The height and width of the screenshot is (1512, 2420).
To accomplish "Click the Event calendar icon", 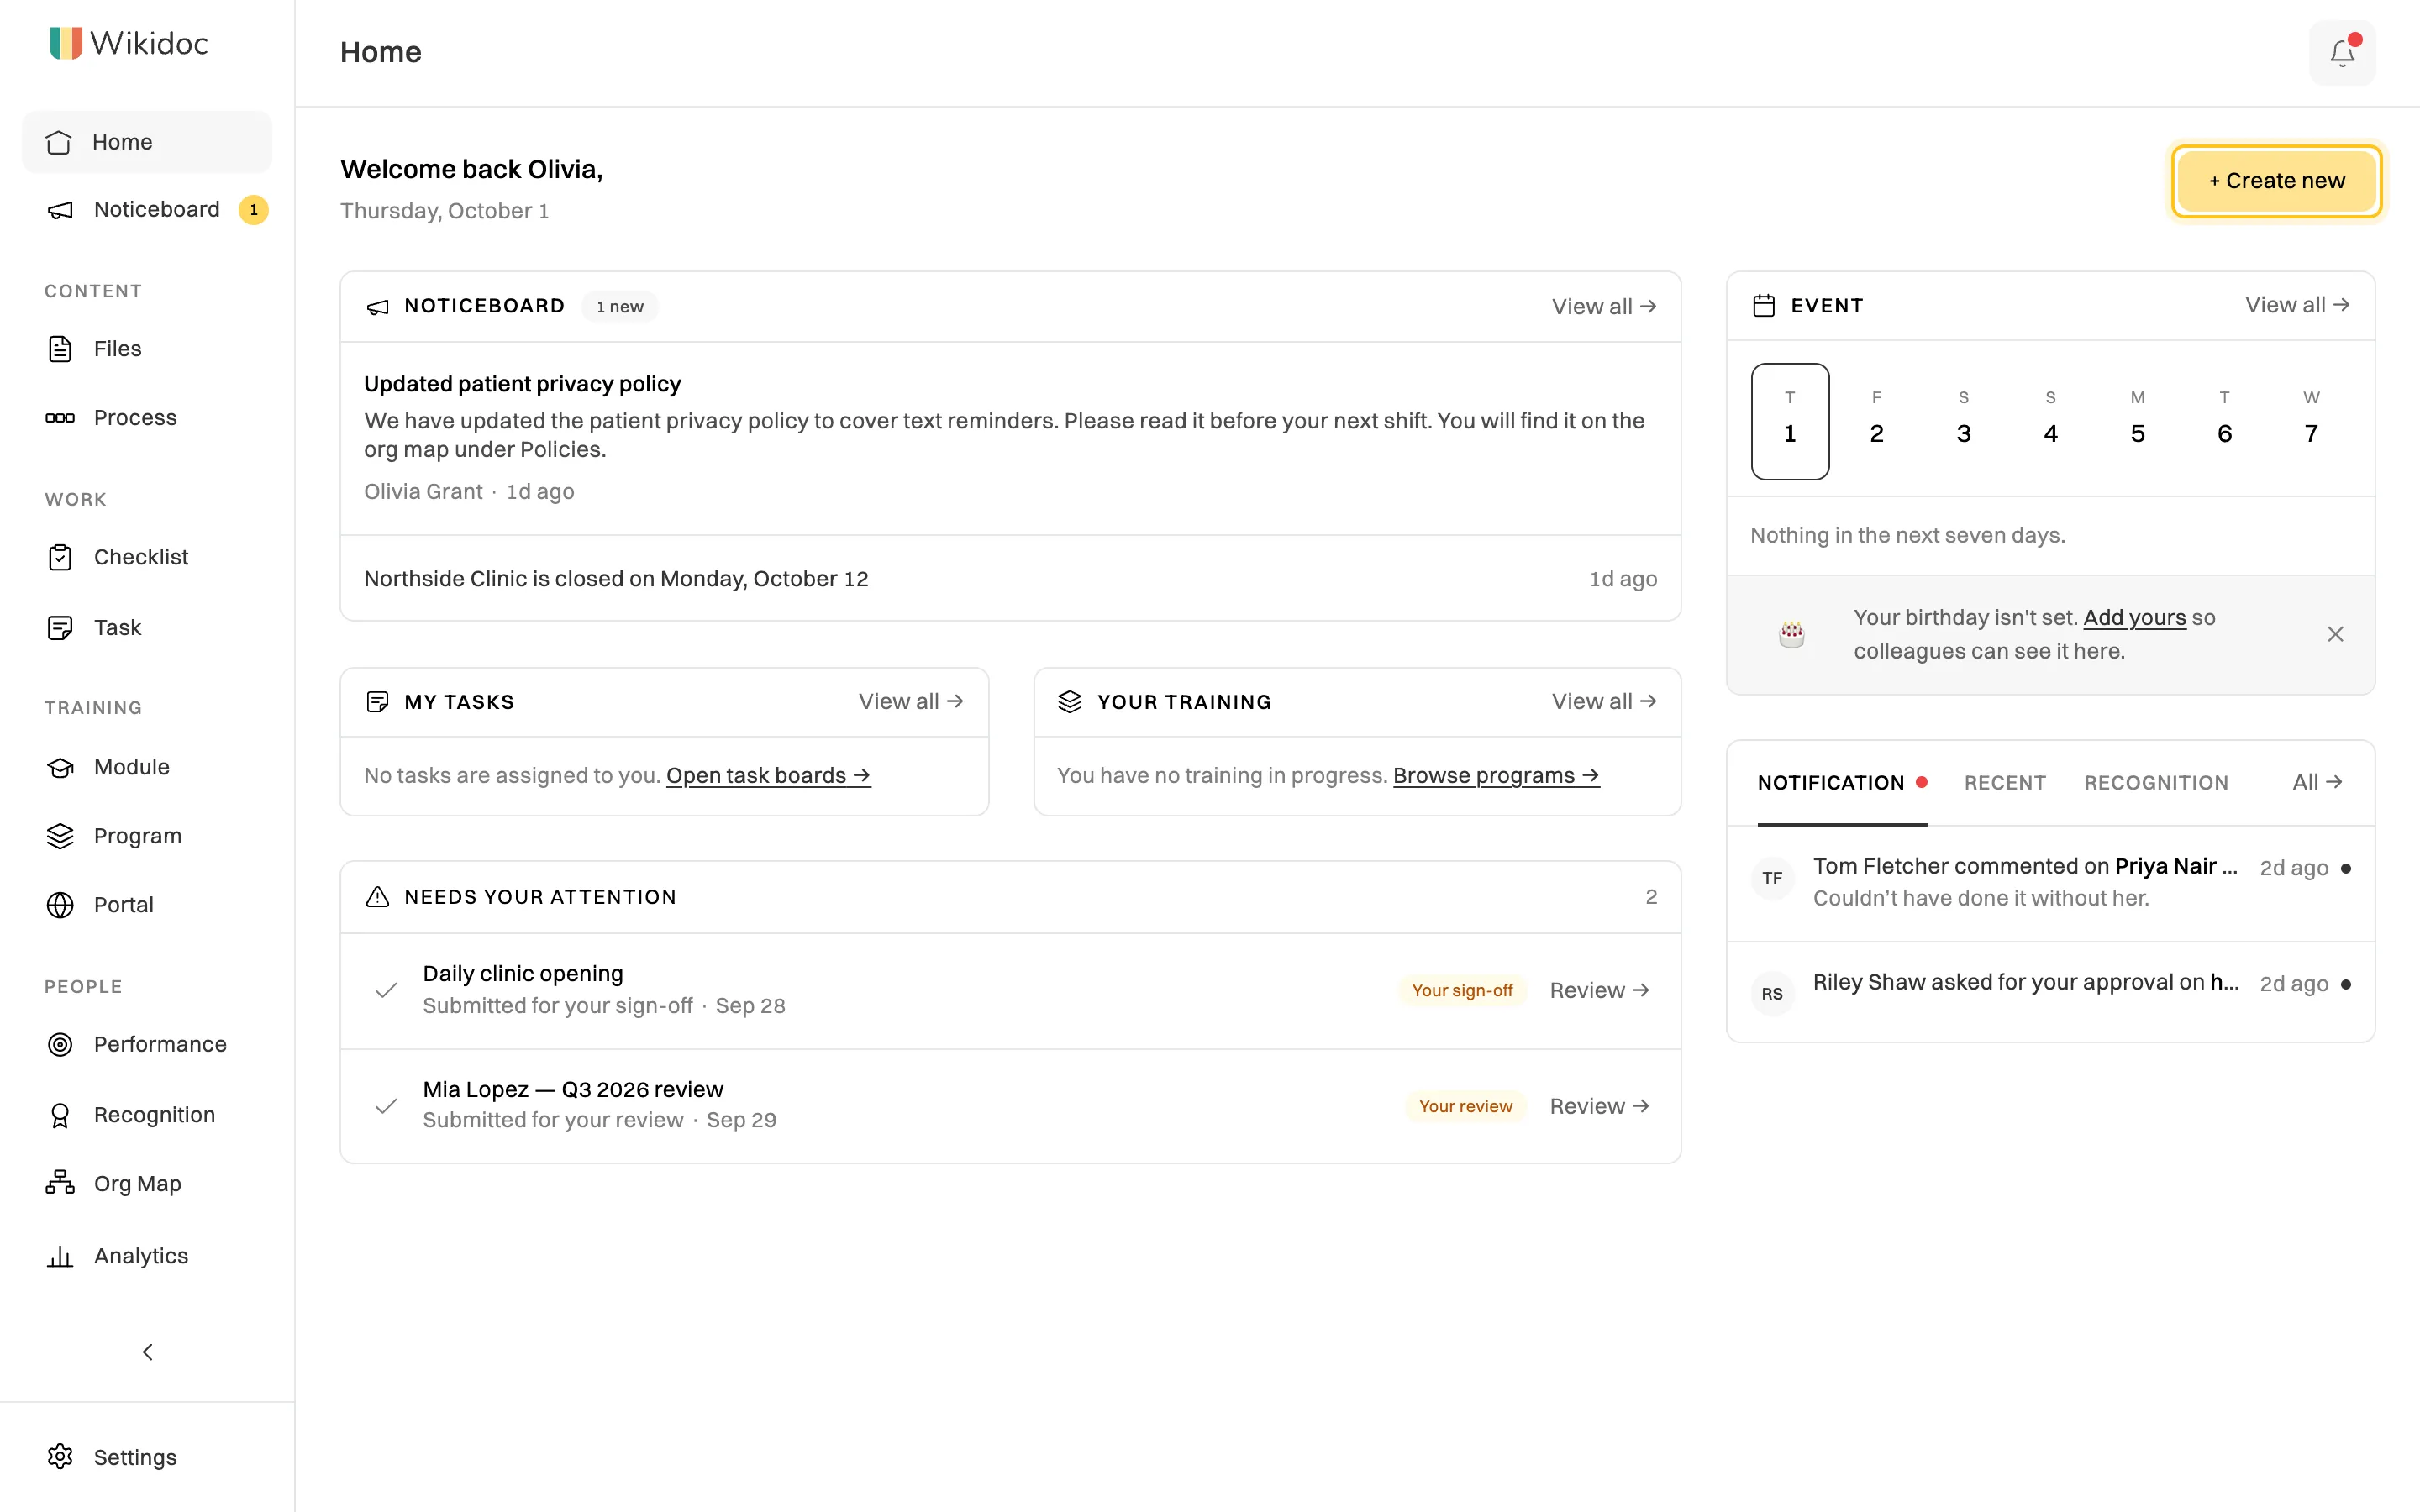I will pos(1764,306).
